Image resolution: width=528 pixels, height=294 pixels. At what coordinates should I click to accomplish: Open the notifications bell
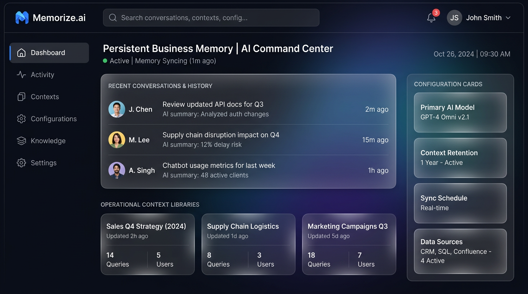pyautogui.click(x=431, y=18)
